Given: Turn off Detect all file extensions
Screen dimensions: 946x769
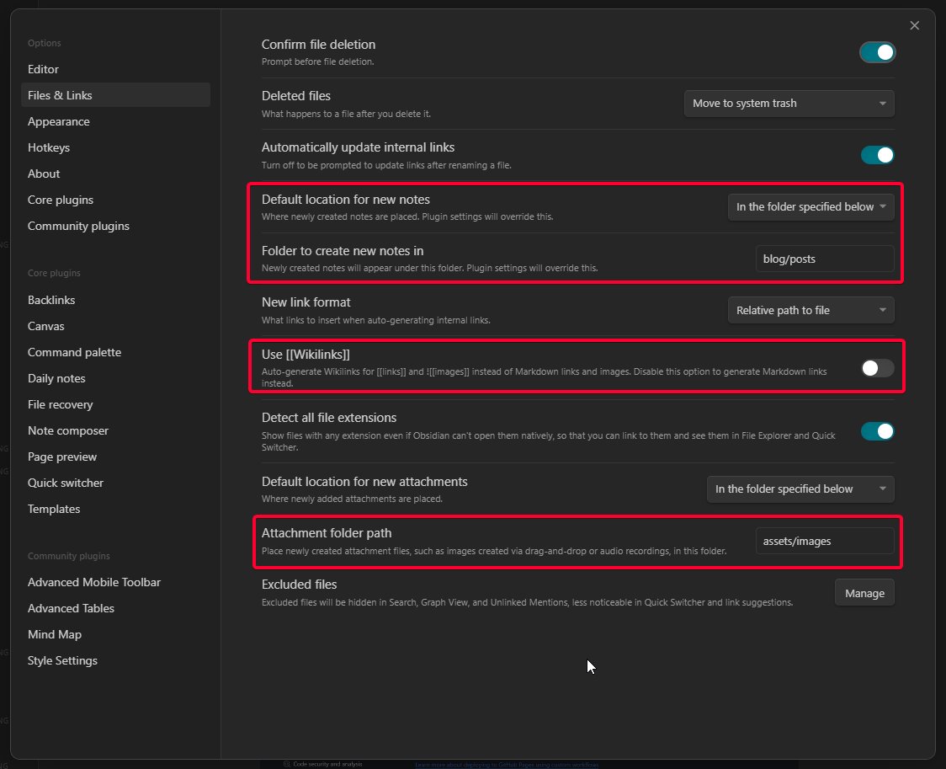Looking at the screenshot, I should (x=877, y=431).
